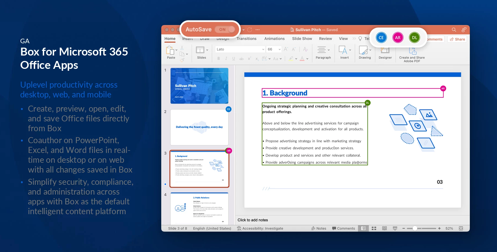
Task: Expand the Paste options arrow
Action: tap(176, 50)
